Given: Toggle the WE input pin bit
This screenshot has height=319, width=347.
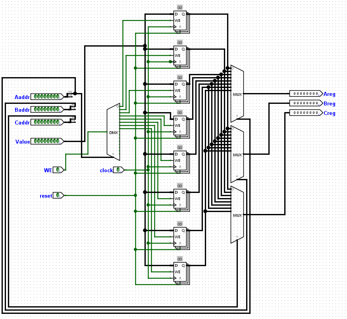Looking at the screenshot, I should point(58,170).
